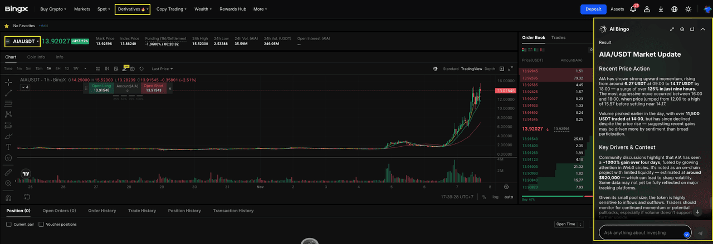Viewport: 713px width, 244px height.
Task: Switch to the Trades tab
Action: pyautogui.click(x=558, y=38)
